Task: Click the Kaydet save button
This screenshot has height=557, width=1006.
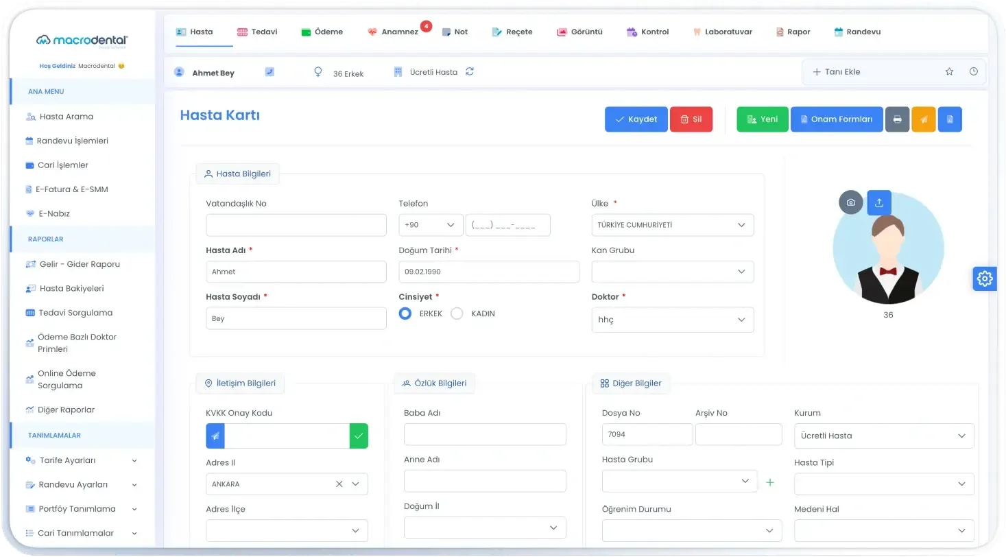Action: pos(636,119)
